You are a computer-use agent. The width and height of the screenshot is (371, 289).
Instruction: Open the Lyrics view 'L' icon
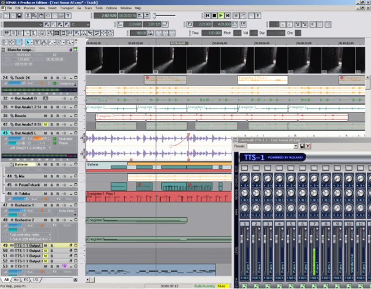point(34,33)
